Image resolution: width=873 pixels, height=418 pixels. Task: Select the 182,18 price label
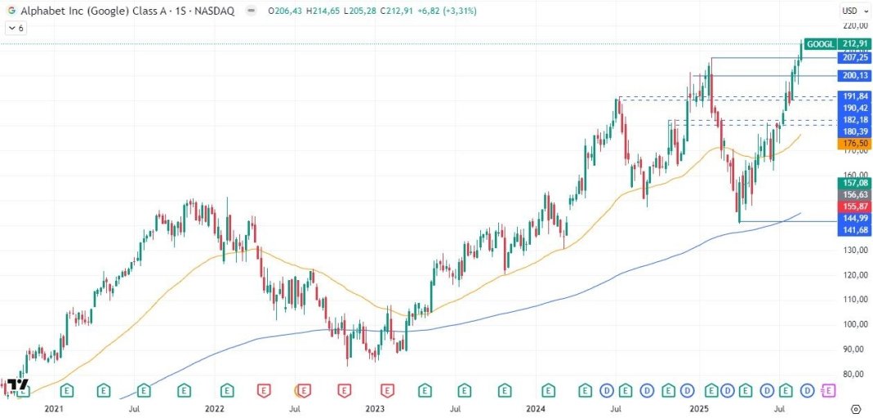pos(855,120)
